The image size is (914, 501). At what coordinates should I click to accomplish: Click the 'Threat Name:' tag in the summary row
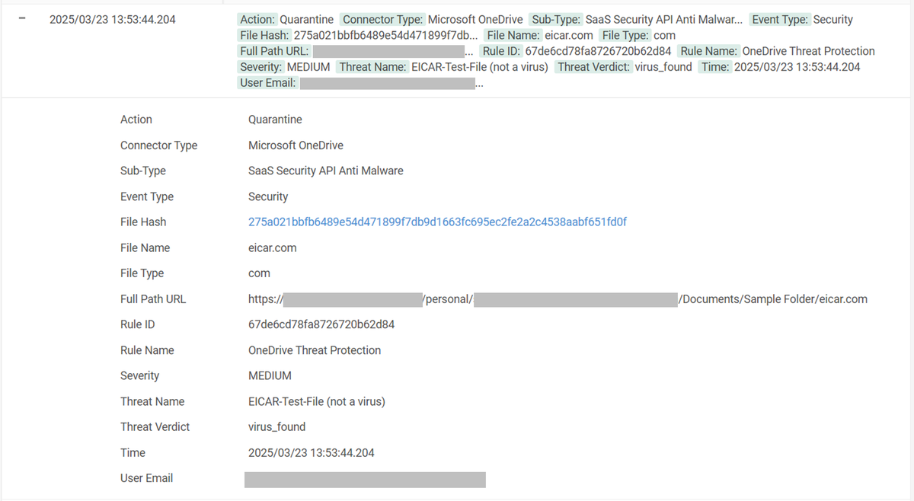(x=372, y=67)
